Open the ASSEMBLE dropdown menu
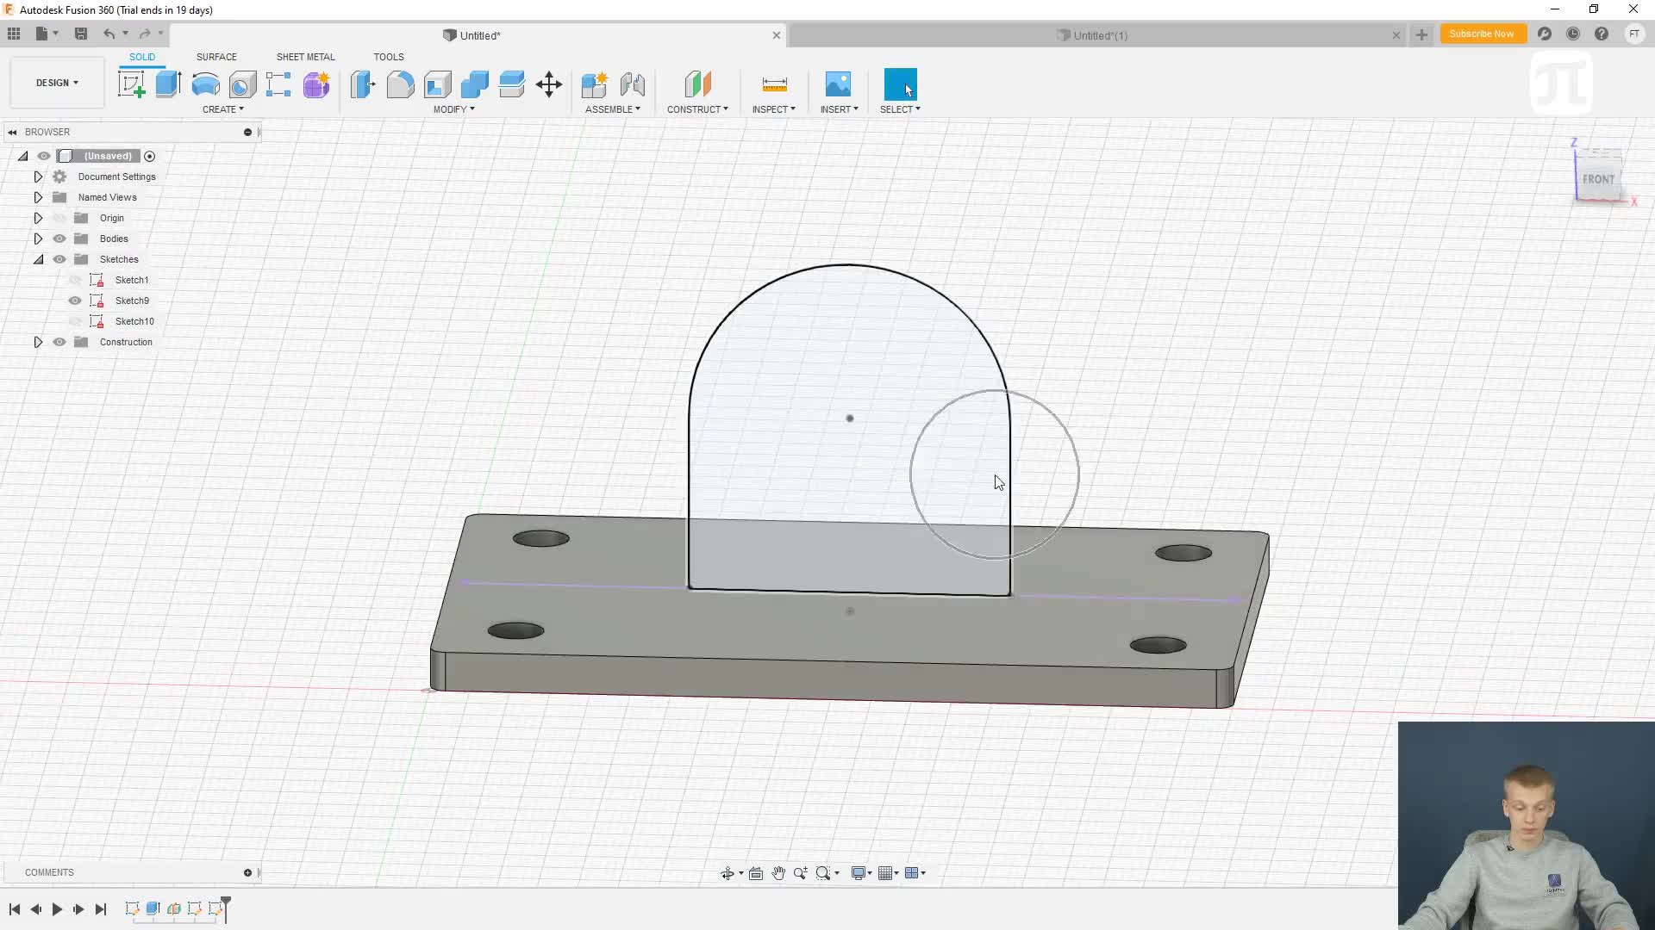Image resolution: width=1655 pixels, height=930 pixels. pos(613,109)
